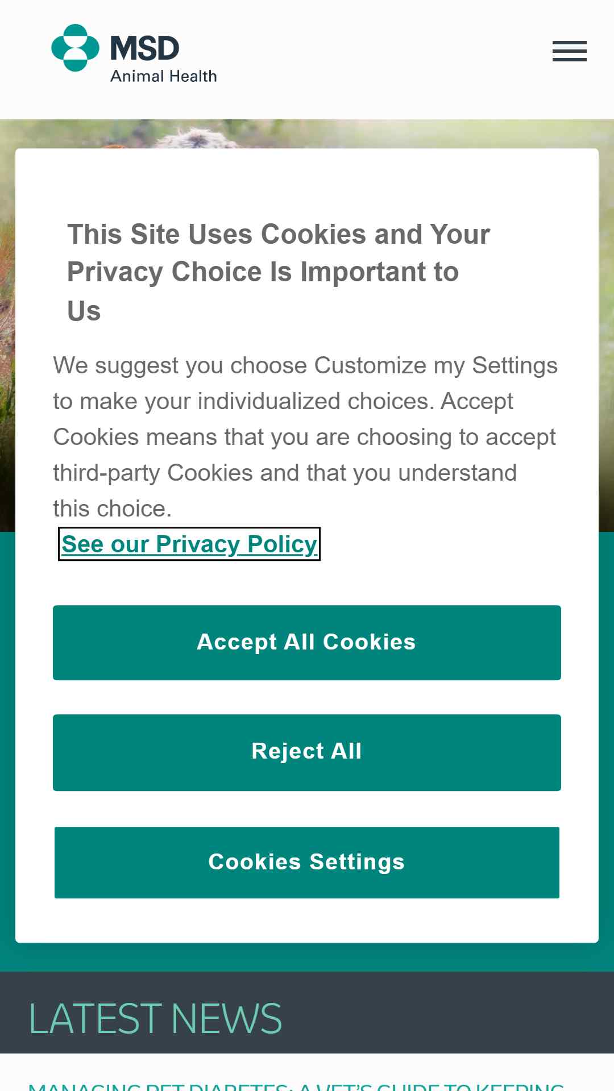Accept All Cookies
Image resolution: width=614 pixels, height=1091 pixels.
(307, 643)
